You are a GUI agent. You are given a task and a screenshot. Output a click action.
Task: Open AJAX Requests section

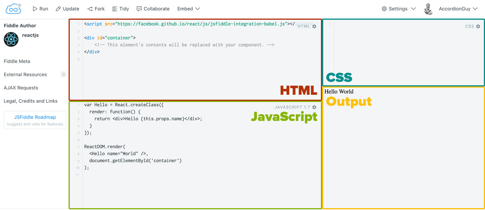(x=21, y=88)
